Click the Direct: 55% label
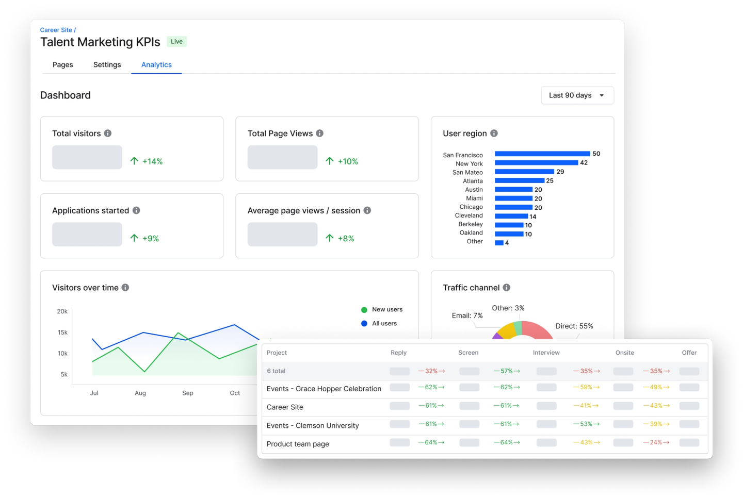This screenshot has height=499, width=743. coord(574,326)
